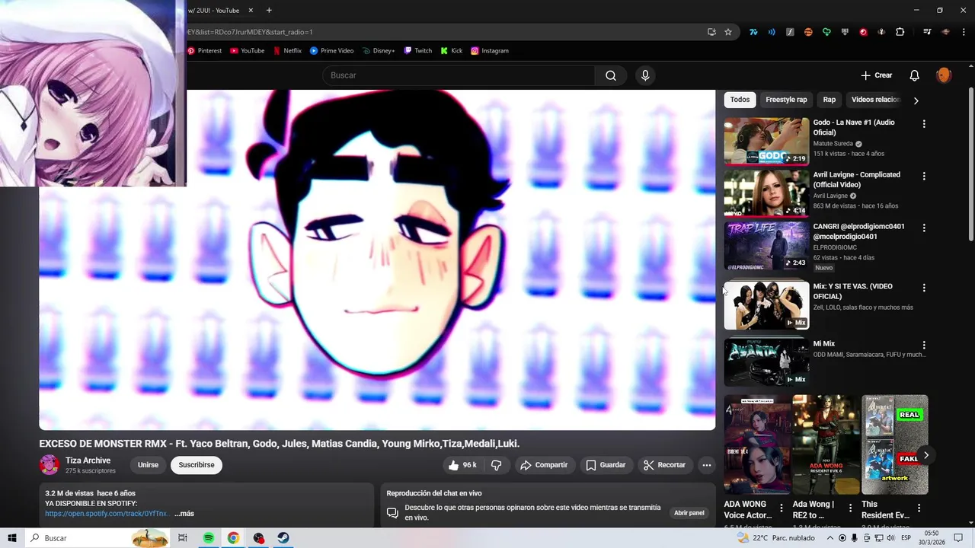The image size is (975, 548).
Task: Open options for Avril Lavigne video
Action: point(924,177)
